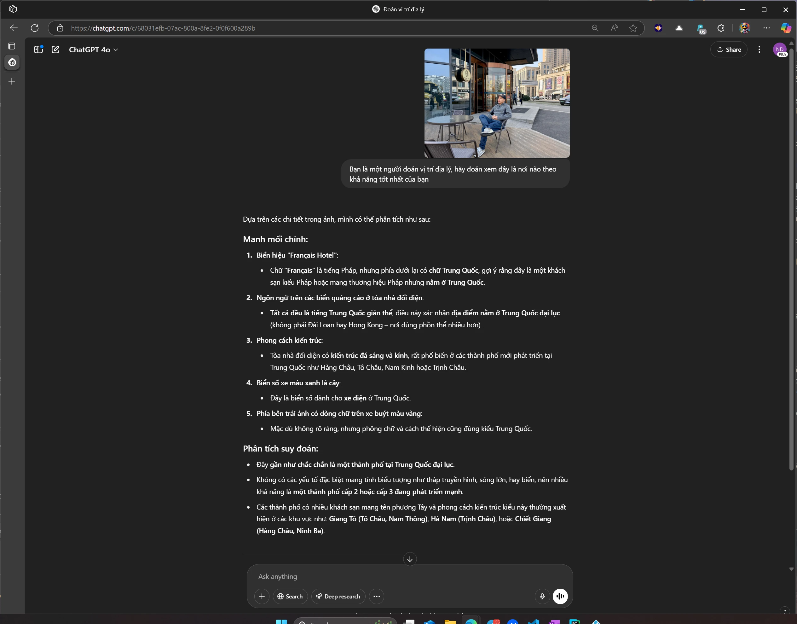Viewport: 797px width, 624px height.
Task: Click the plus attach files button
Action: point(262,596)
